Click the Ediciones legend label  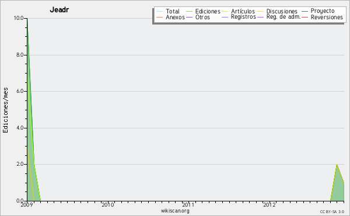(x=208, y=11)
